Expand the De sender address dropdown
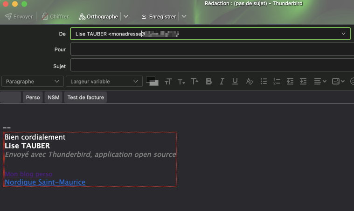354x211 pixels. click(x=344, y=34)
